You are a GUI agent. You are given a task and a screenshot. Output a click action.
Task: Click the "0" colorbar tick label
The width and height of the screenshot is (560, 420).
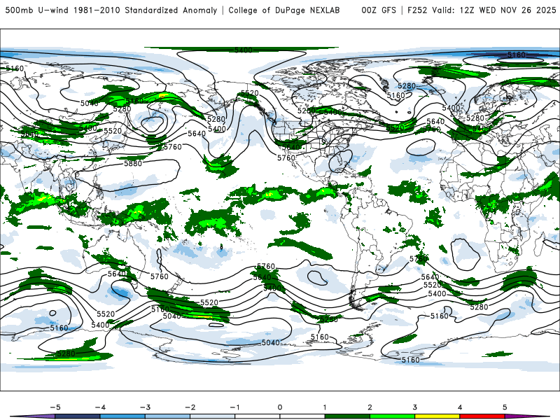pyautogui.click(x=279, y=407)
